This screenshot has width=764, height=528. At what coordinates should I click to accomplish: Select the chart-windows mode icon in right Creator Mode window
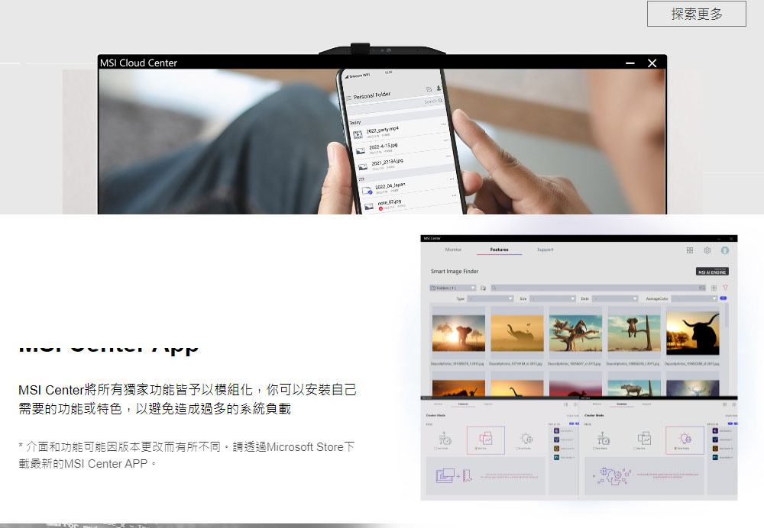tap(645, 439)
